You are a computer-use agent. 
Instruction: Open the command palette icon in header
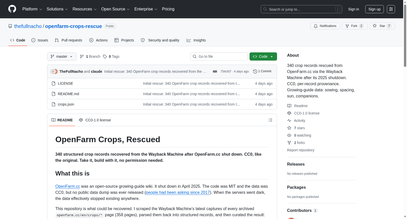(x=391, y=9)
